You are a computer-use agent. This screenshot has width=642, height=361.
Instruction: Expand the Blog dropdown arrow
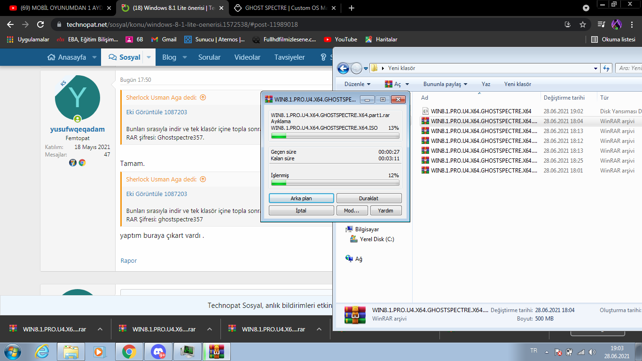click(x=185, y=57)
